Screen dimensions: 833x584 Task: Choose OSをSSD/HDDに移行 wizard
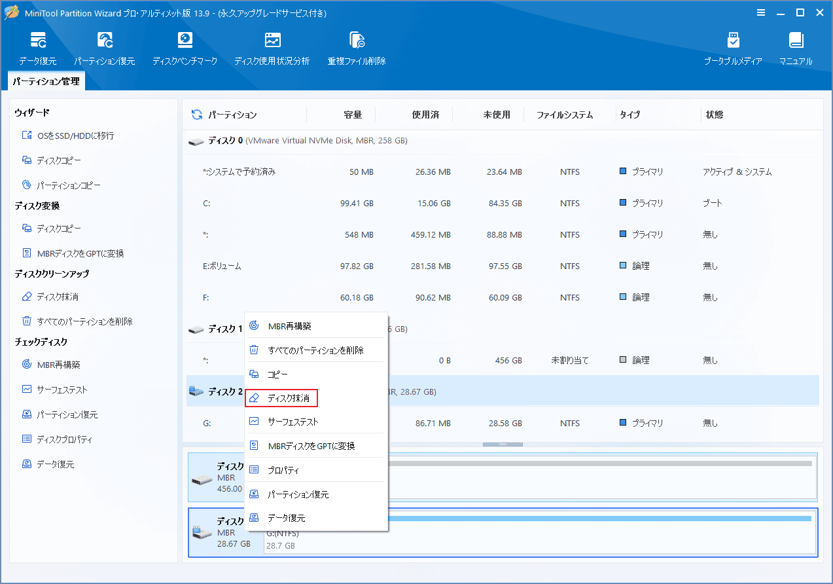[68, 136]
